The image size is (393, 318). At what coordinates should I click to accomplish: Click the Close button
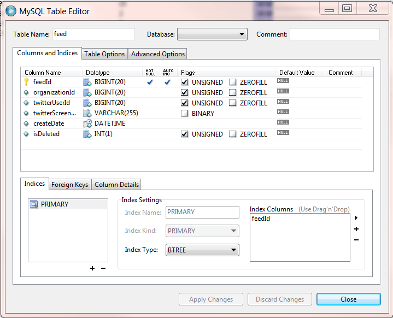[x=348, y=299]
